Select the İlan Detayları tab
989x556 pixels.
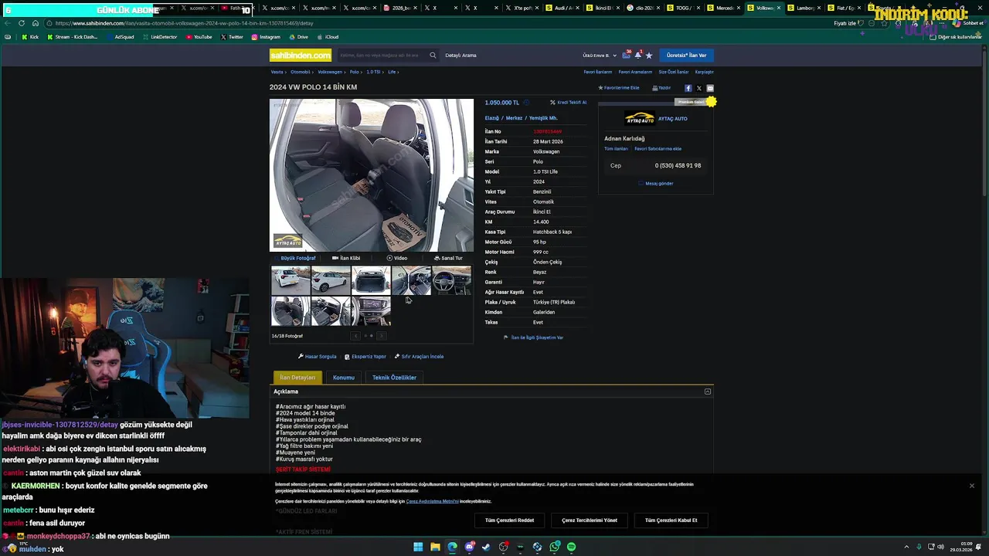[x=297, y=378]
